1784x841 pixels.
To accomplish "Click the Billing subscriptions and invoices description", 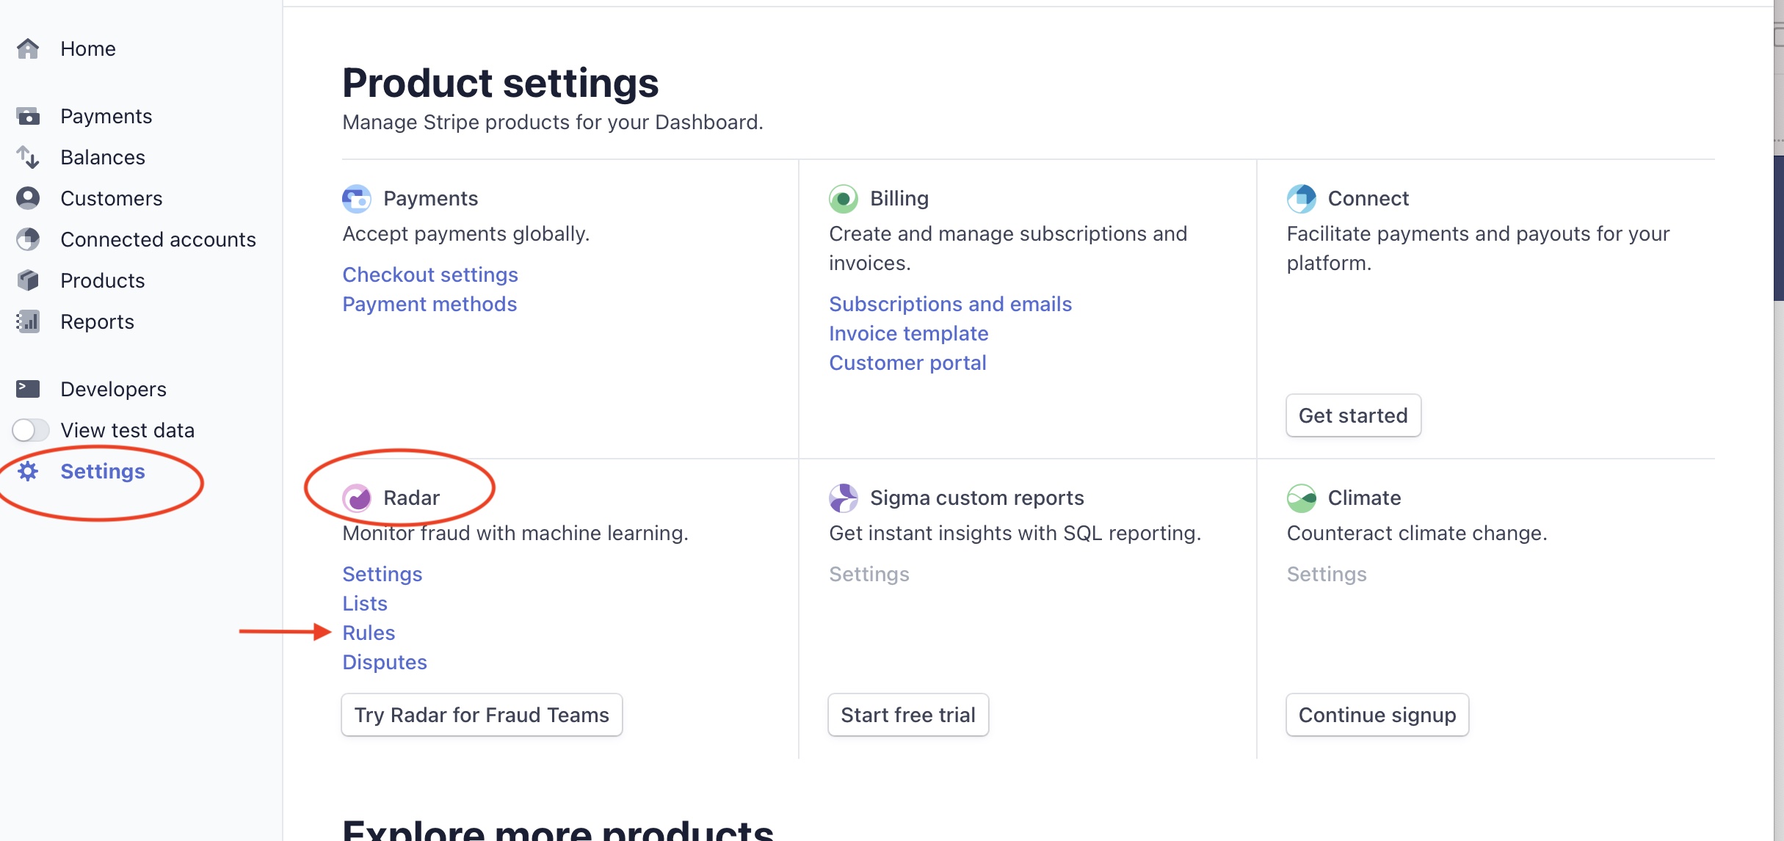I will pyautogui.click(x=1008, y=248).
